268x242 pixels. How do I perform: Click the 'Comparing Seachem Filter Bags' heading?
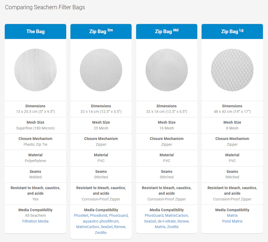(x=45, y=7)
